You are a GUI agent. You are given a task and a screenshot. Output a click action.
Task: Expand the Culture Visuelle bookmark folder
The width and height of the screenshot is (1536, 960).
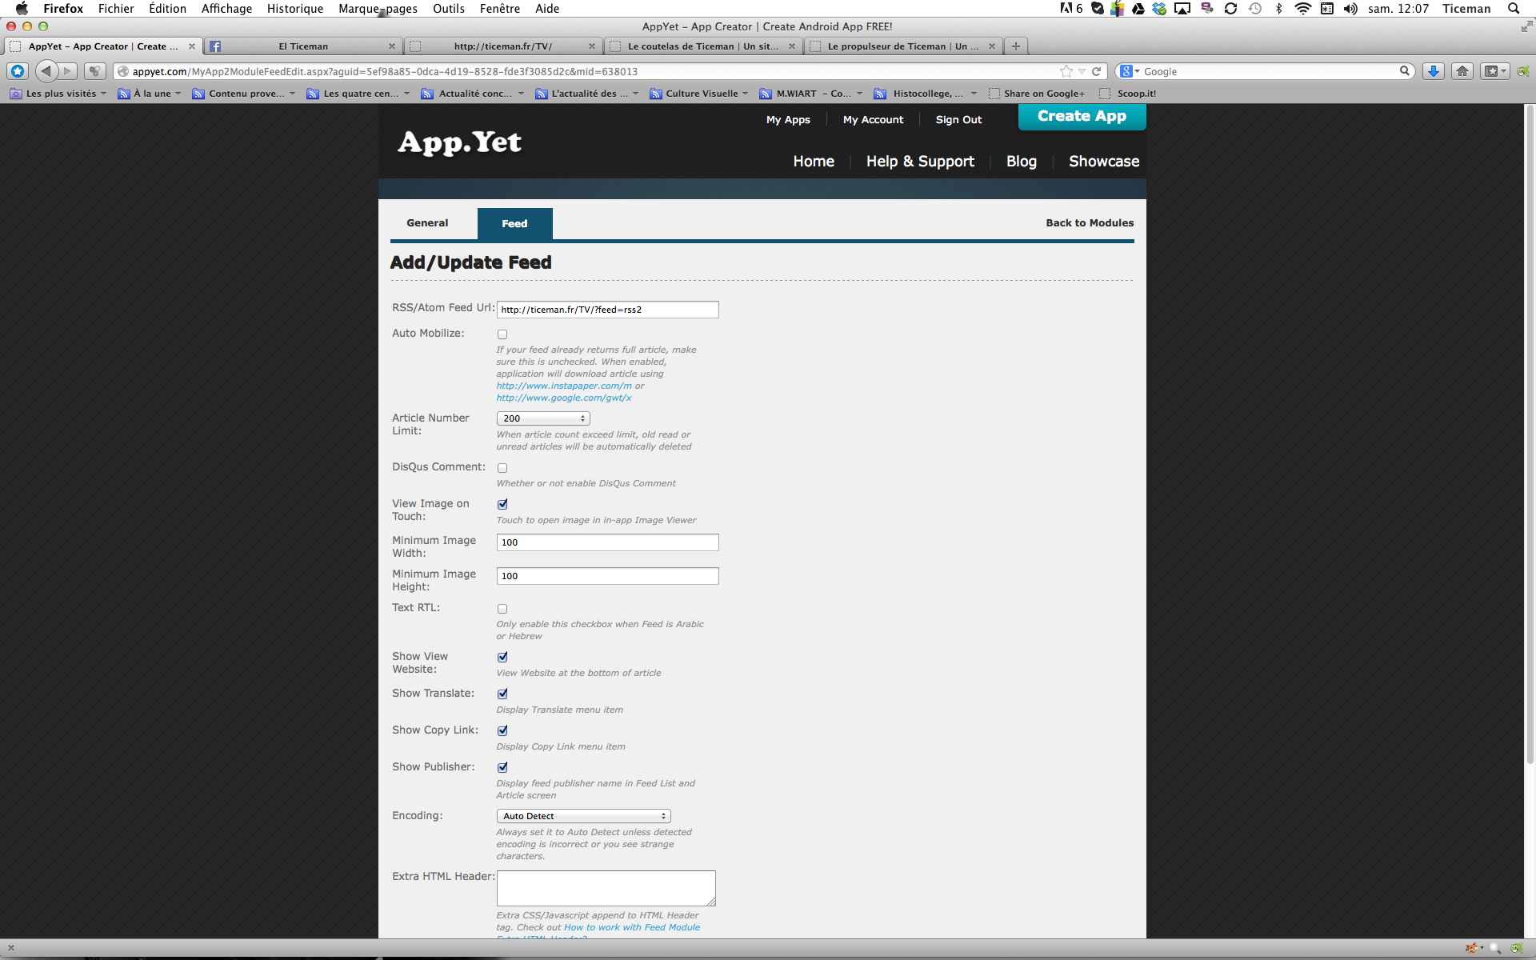pos(698,94)
